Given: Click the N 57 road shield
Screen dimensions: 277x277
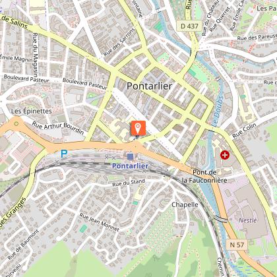Looking at the screenshot, I should pyautogui.click(x=237, y=245).
